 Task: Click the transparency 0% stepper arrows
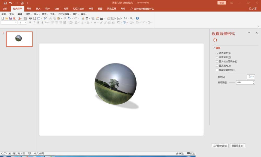click(253, 82)
